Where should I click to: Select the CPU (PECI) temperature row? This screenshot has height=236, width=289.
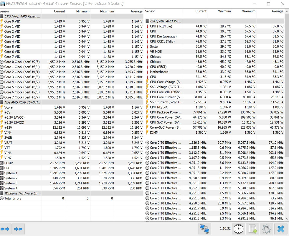pyautogui.click(x=215, y=67)
